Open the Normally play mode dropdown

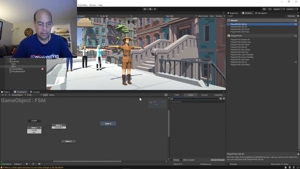click(x=181, y=16)
